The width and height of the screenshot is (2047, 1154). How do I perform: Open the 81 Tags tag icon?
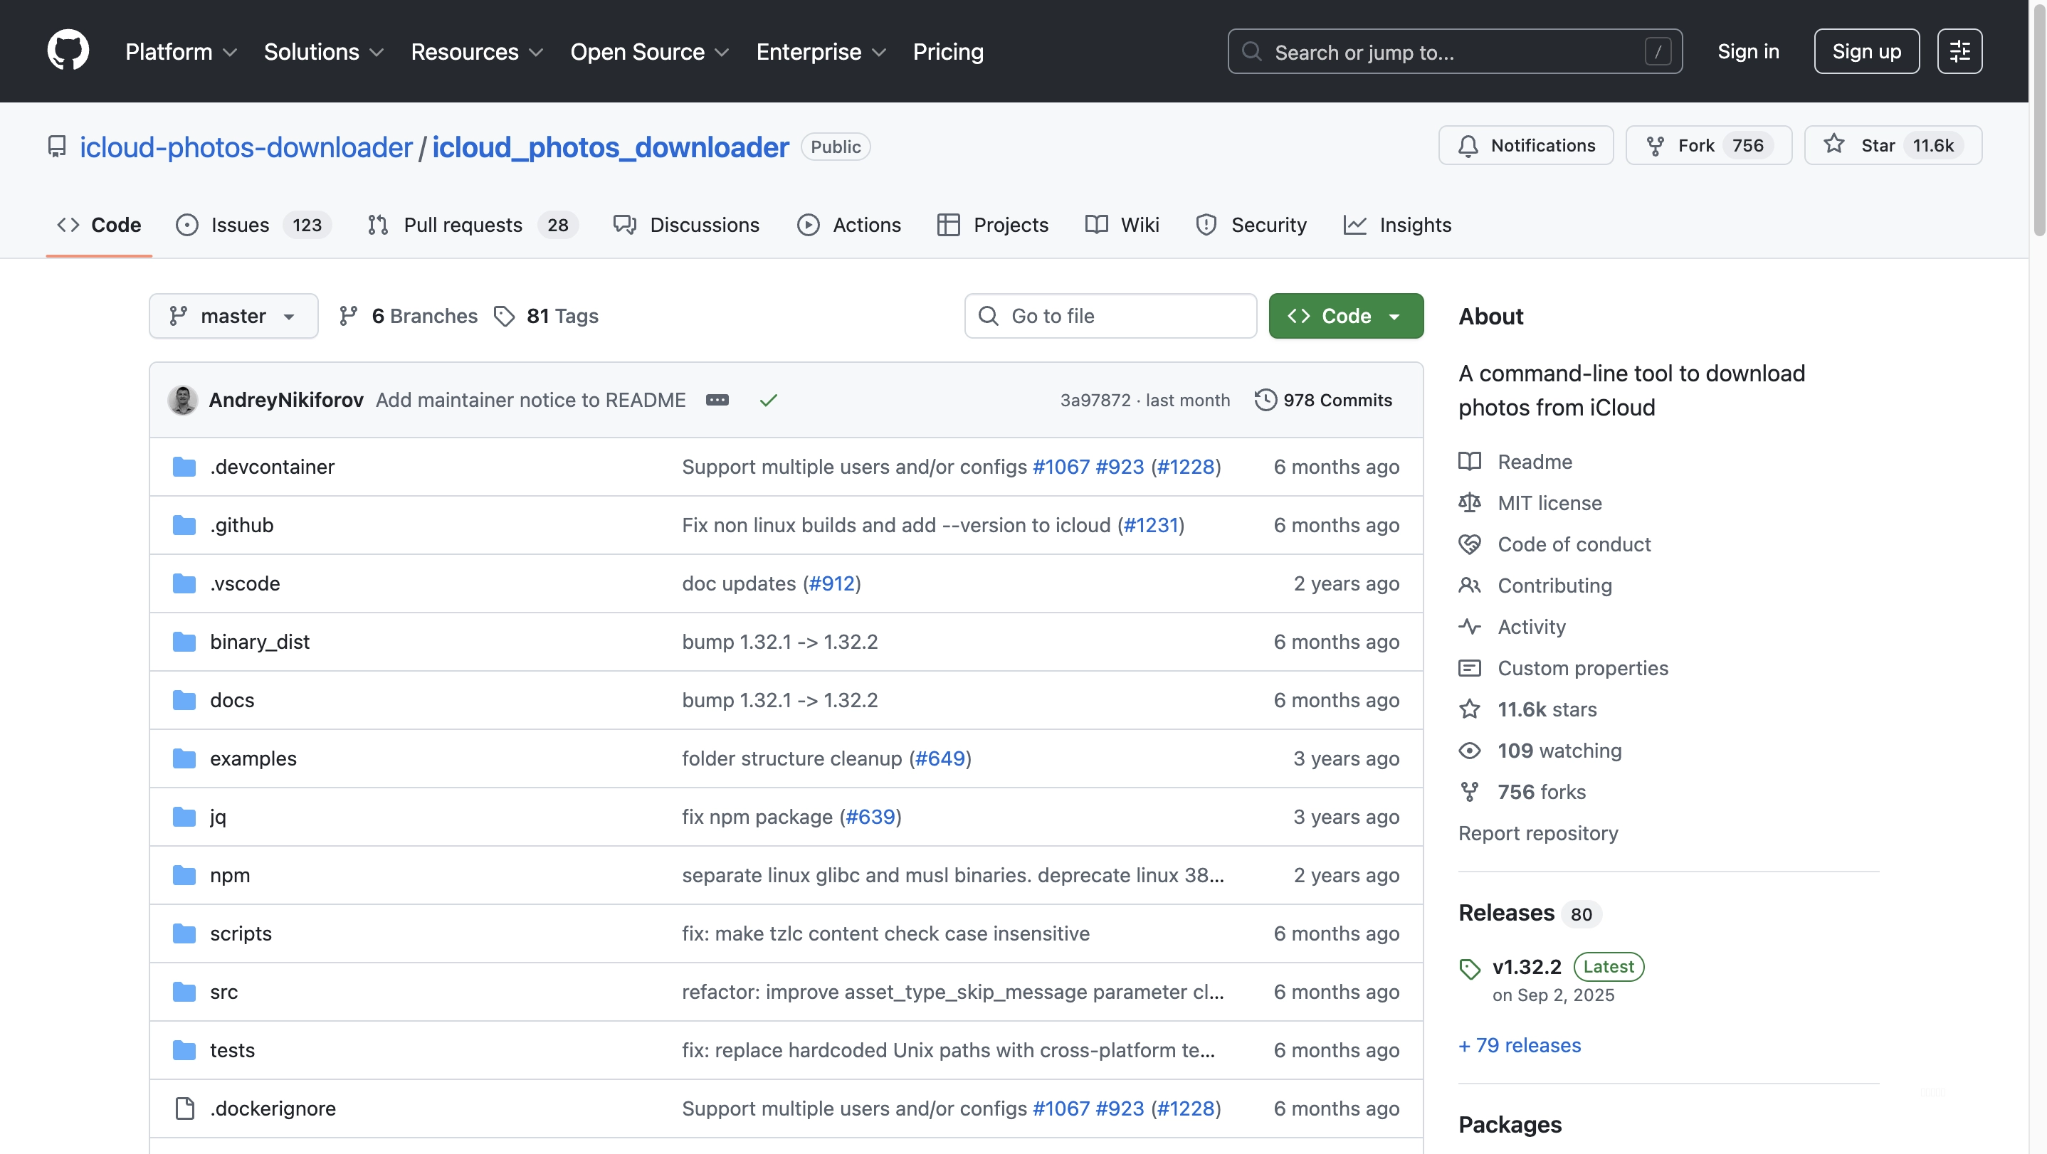[504, 316]
